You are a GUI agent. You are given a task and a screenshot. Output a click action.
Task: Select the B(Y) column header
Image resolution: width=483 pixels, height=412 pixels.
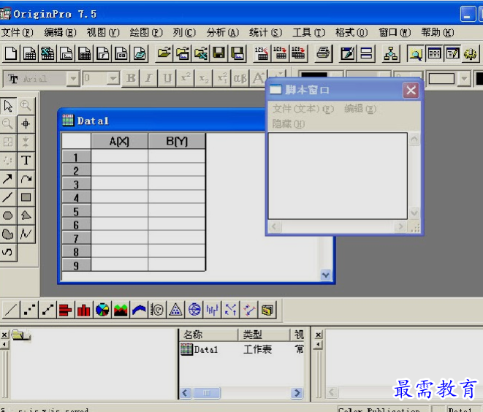click(x=177, y=141)
